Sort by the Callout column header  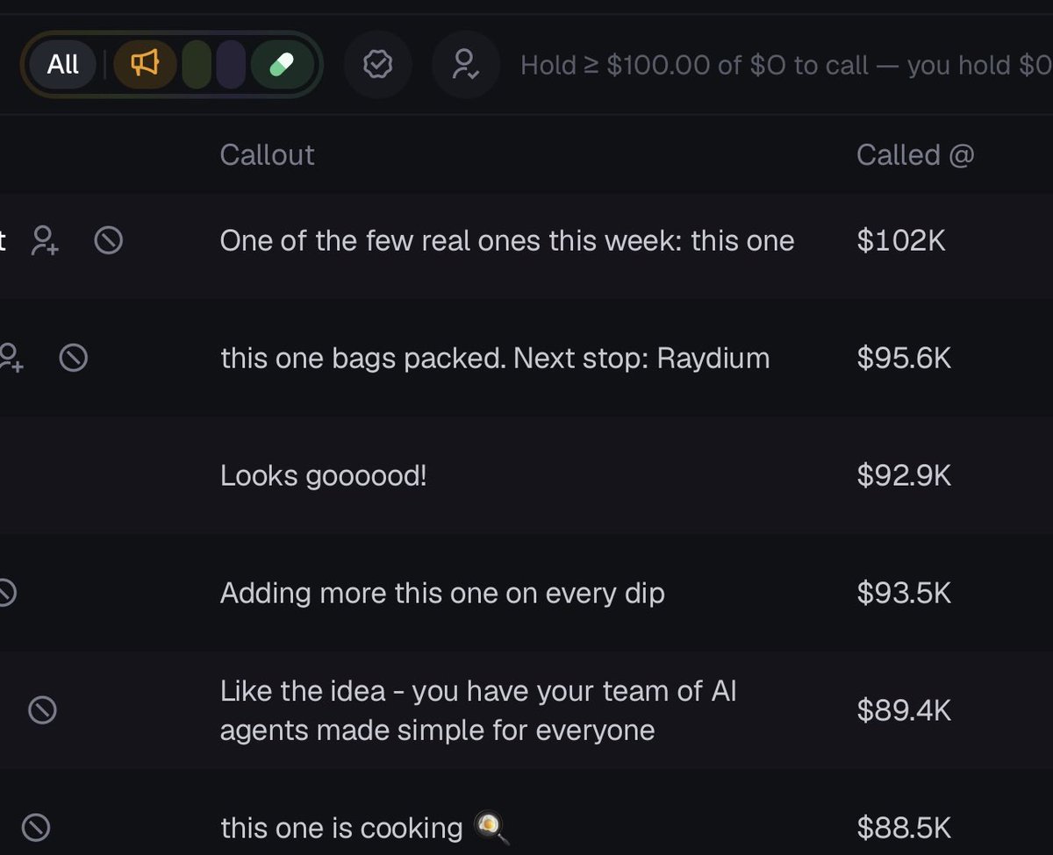click(x=267, y=154)
